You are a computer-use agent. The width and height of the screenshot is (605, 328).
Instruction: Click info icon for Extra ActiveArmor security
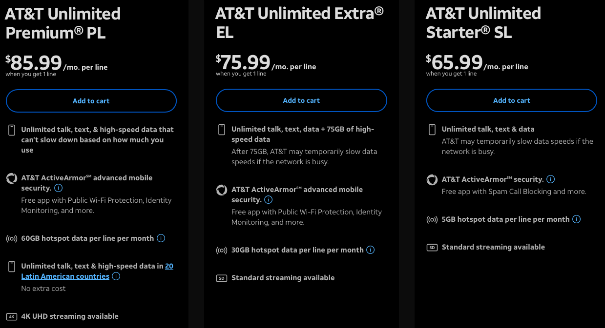click(268, 200)
